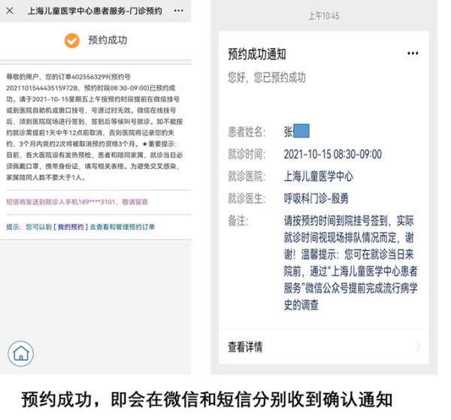Tap the chevron arrow beside 查看详情
451x420 pixels.
419,346
